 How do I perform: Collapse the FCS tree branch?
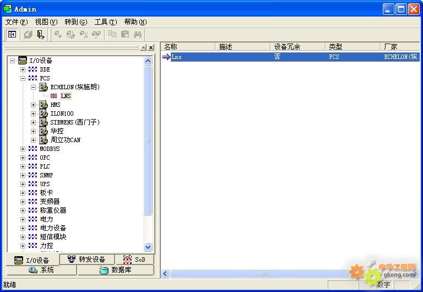point(23,78)
